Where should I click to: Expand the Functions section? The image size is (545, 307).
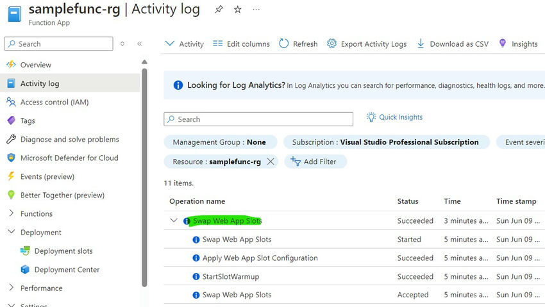pos(11,213)
